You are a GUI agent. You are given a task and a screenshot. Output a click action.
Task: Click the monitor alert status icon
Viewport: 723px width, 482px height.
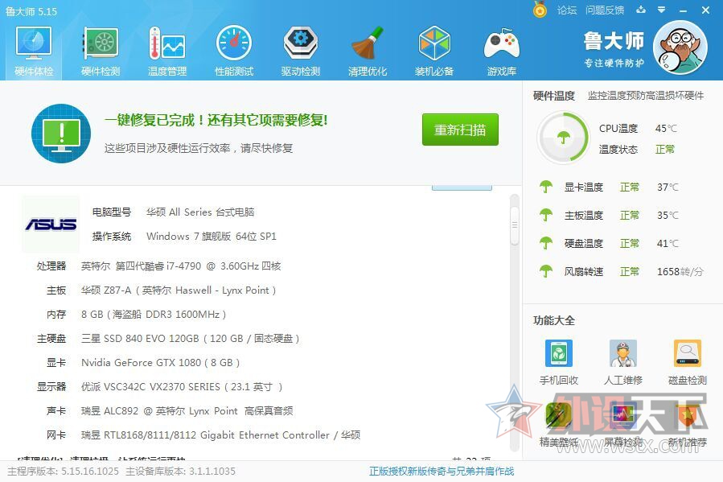coord(61,134)
